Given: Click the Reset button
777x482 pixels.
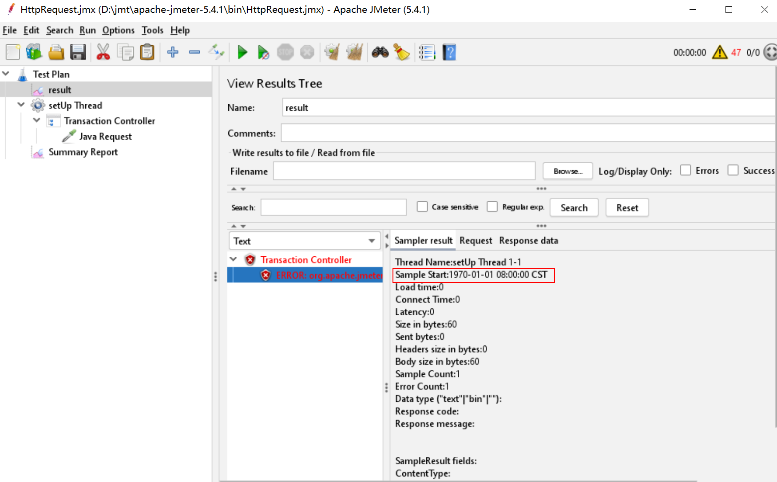Looking at the screenshot, I should coord(627,208).
